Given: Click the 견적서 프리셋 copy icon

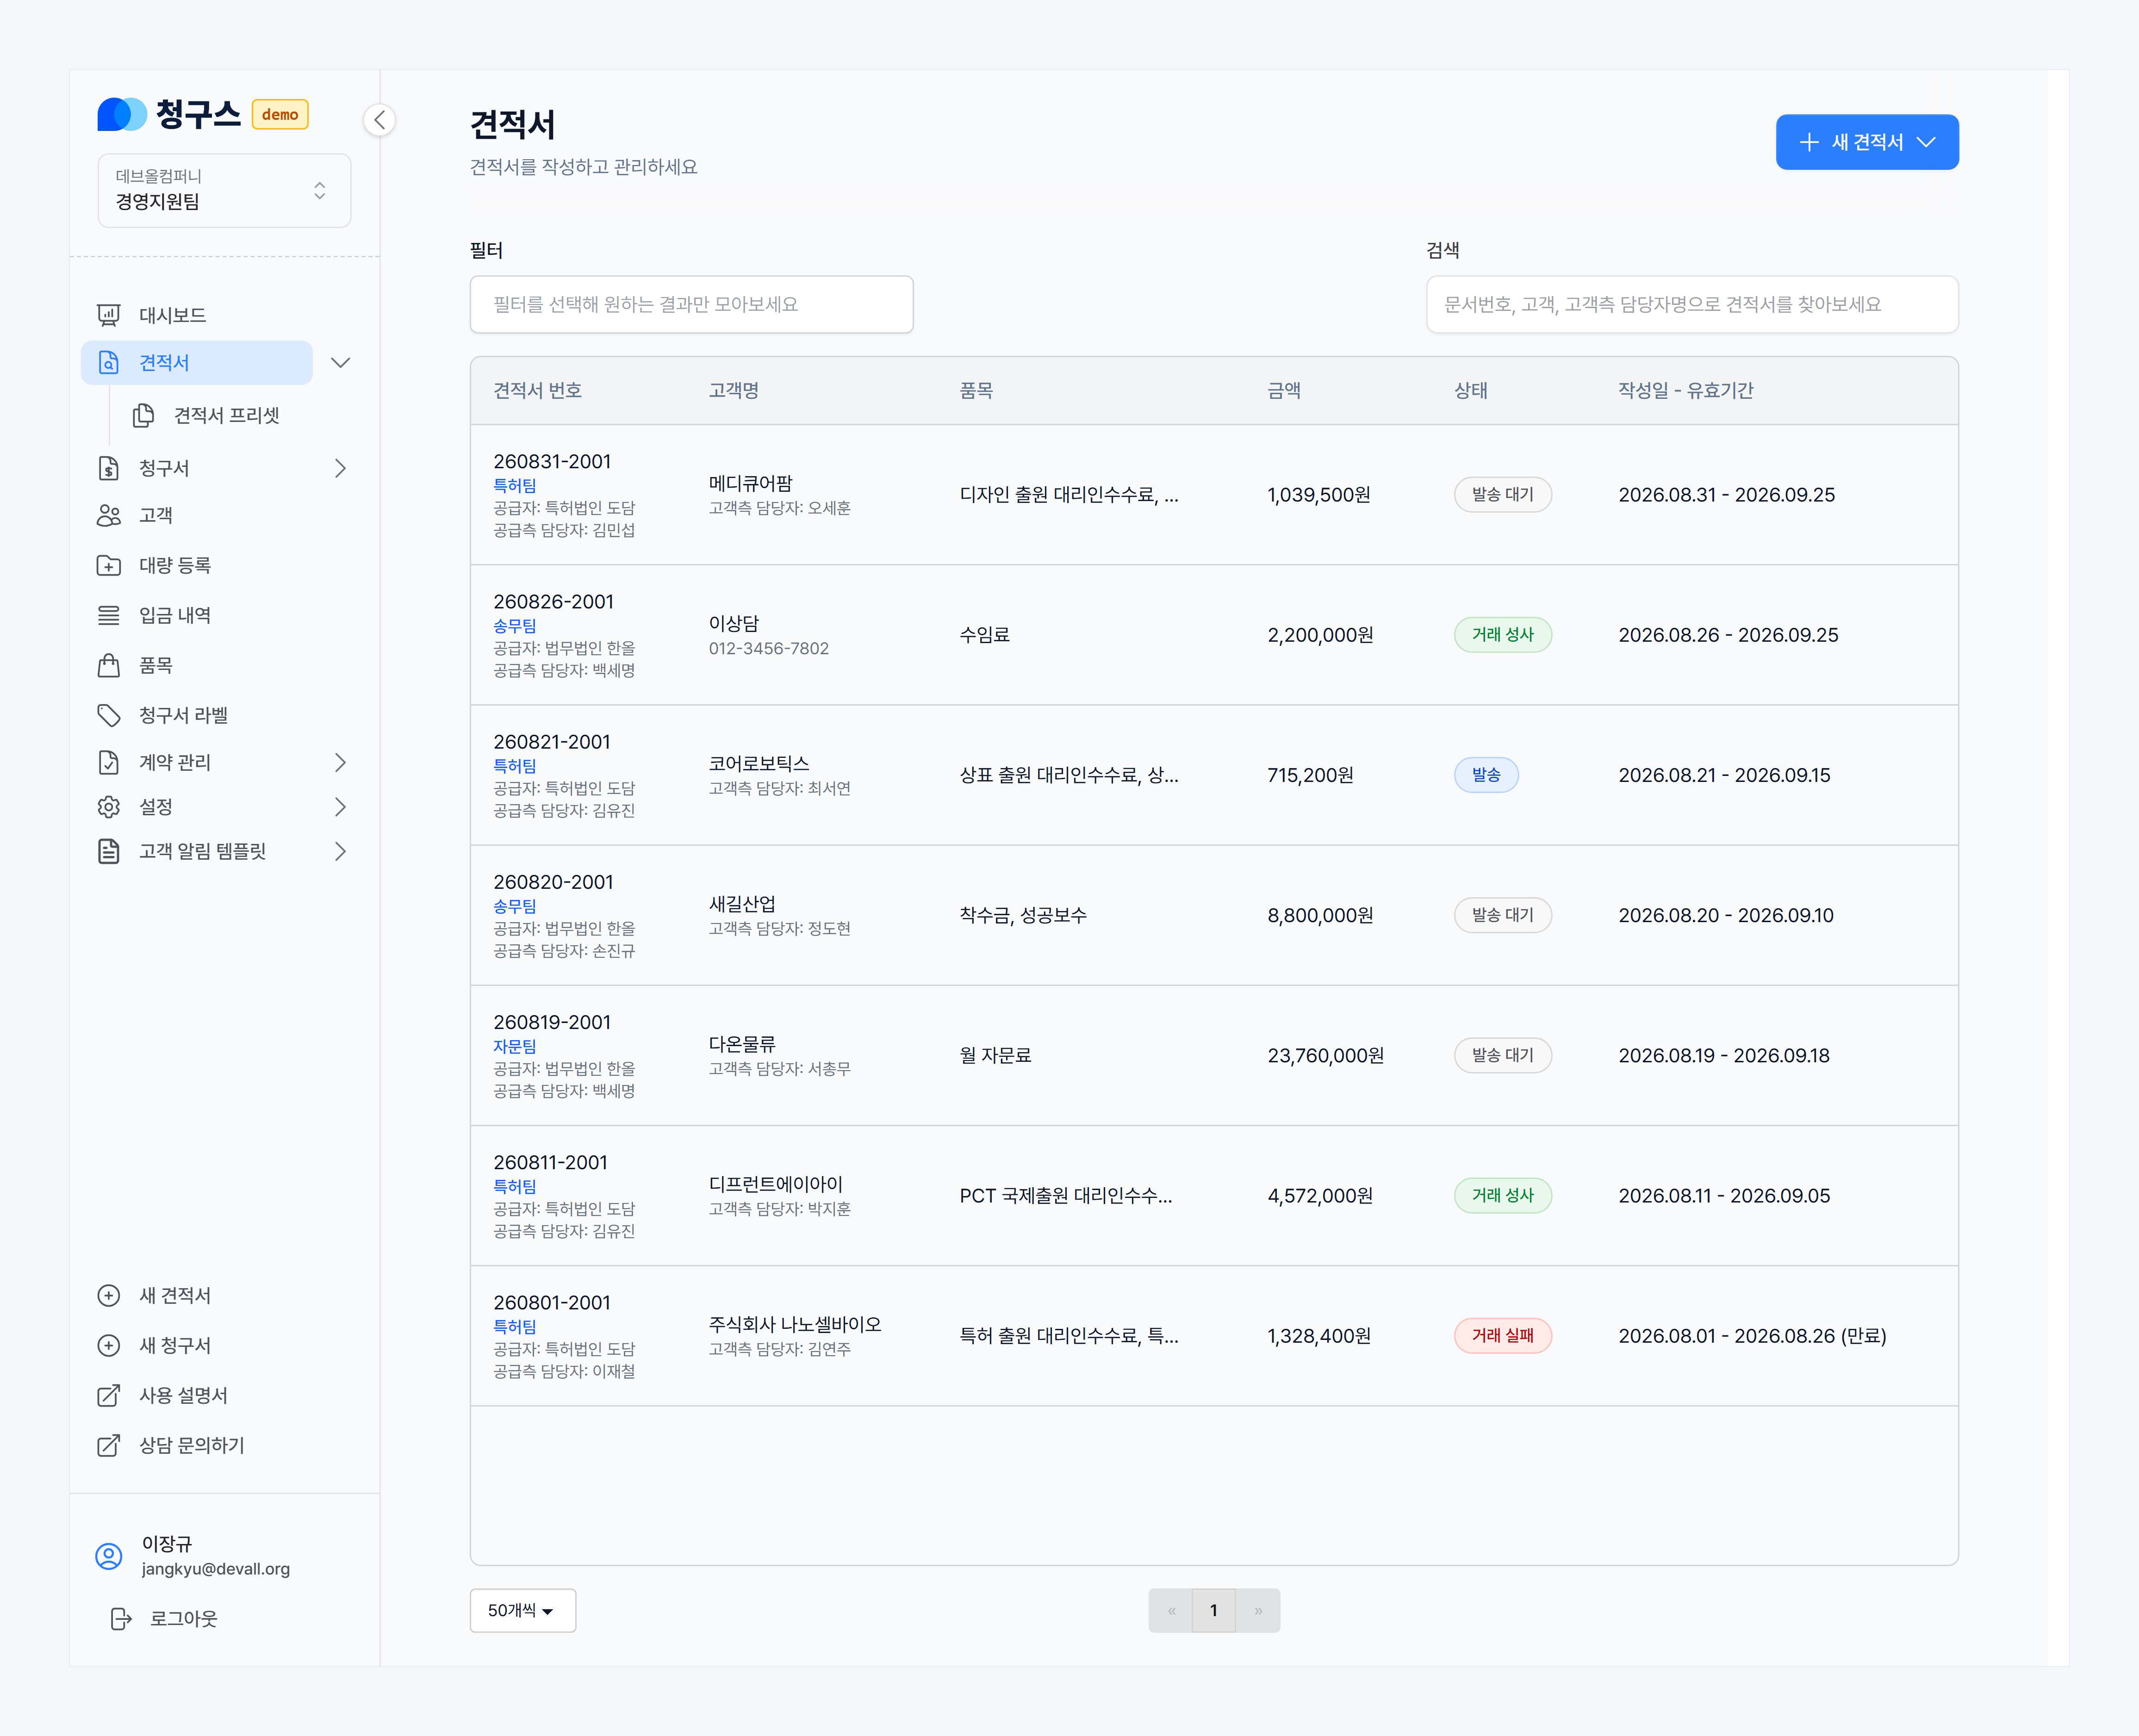Looking at the screenshot, I should [x=144, y=415].
